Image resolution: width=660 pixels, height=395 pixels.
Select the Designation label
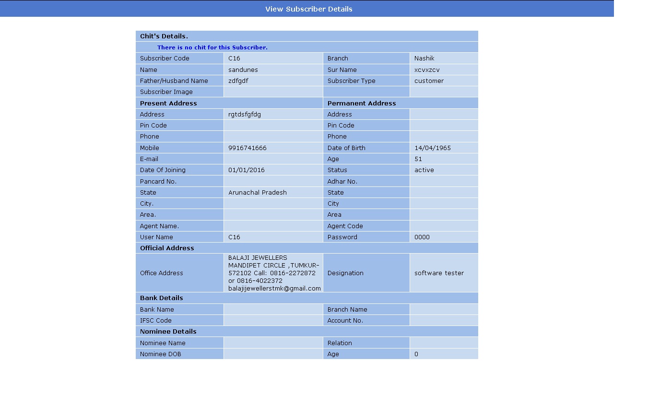345,273
